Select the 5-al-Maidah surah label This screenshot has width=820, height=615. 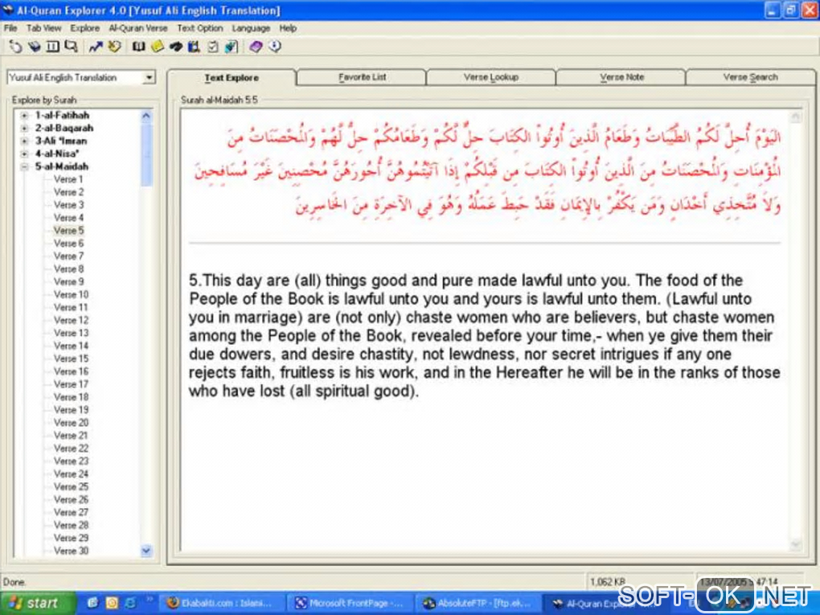click(62, 167)
